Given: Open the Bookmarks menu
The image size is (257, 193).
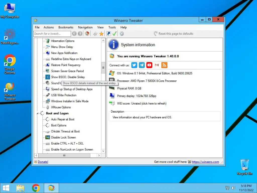Looking at the screenshot, I should coord(66,27).
